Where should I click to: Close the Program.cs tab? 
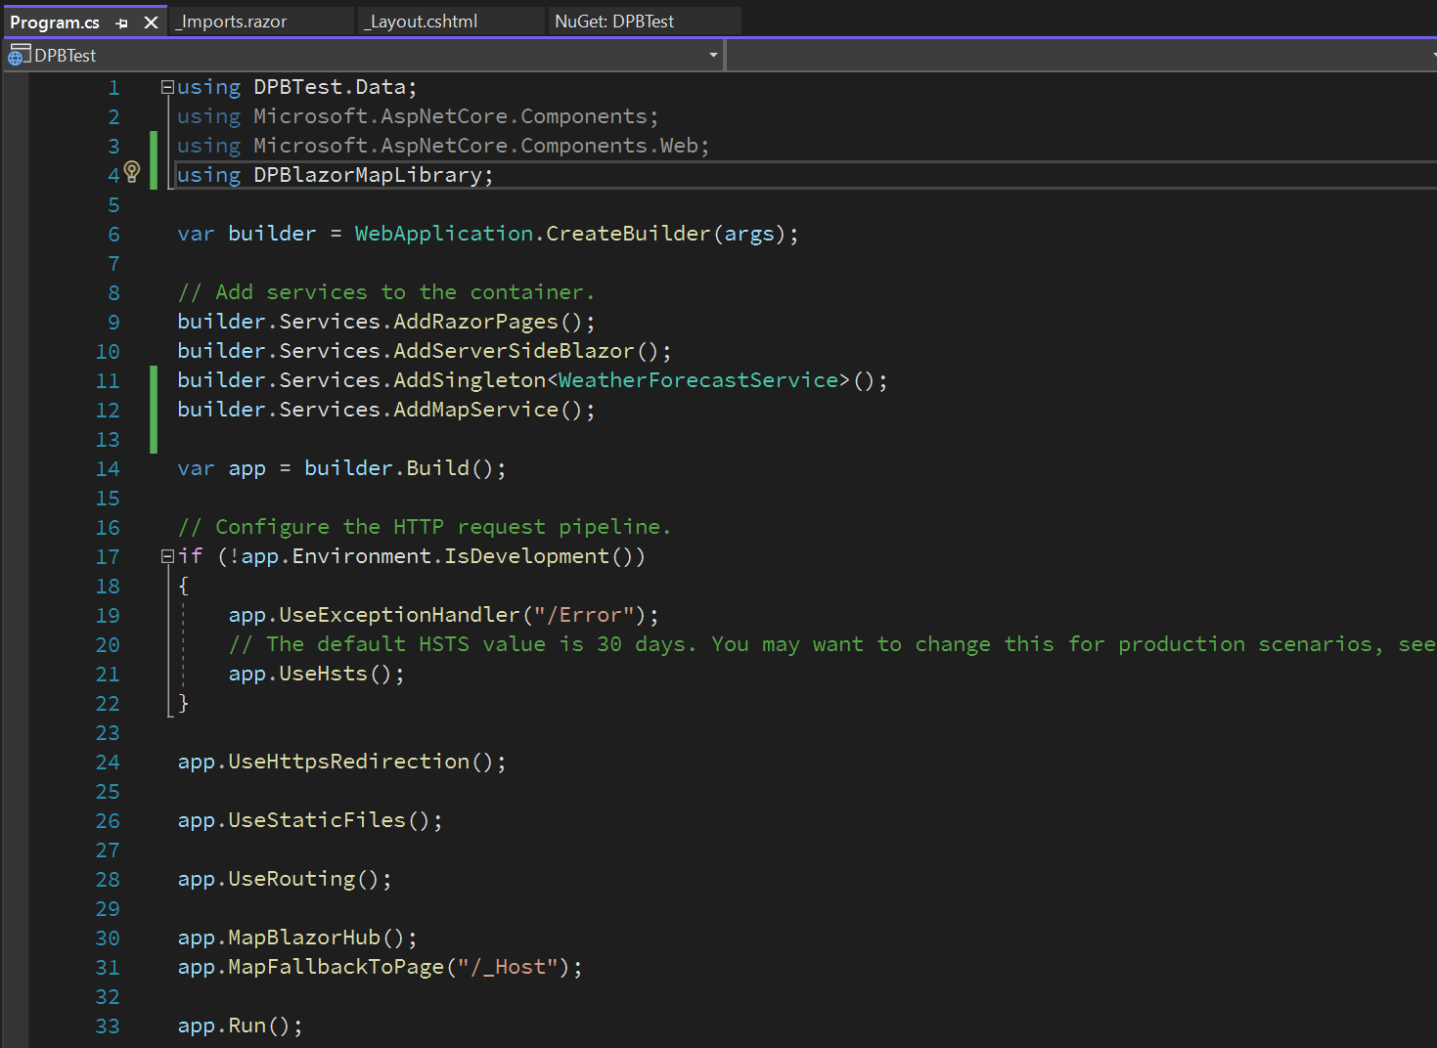point(151,22)
